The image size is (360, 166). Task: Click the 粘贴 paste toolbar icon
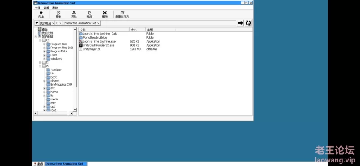[89, 13]
